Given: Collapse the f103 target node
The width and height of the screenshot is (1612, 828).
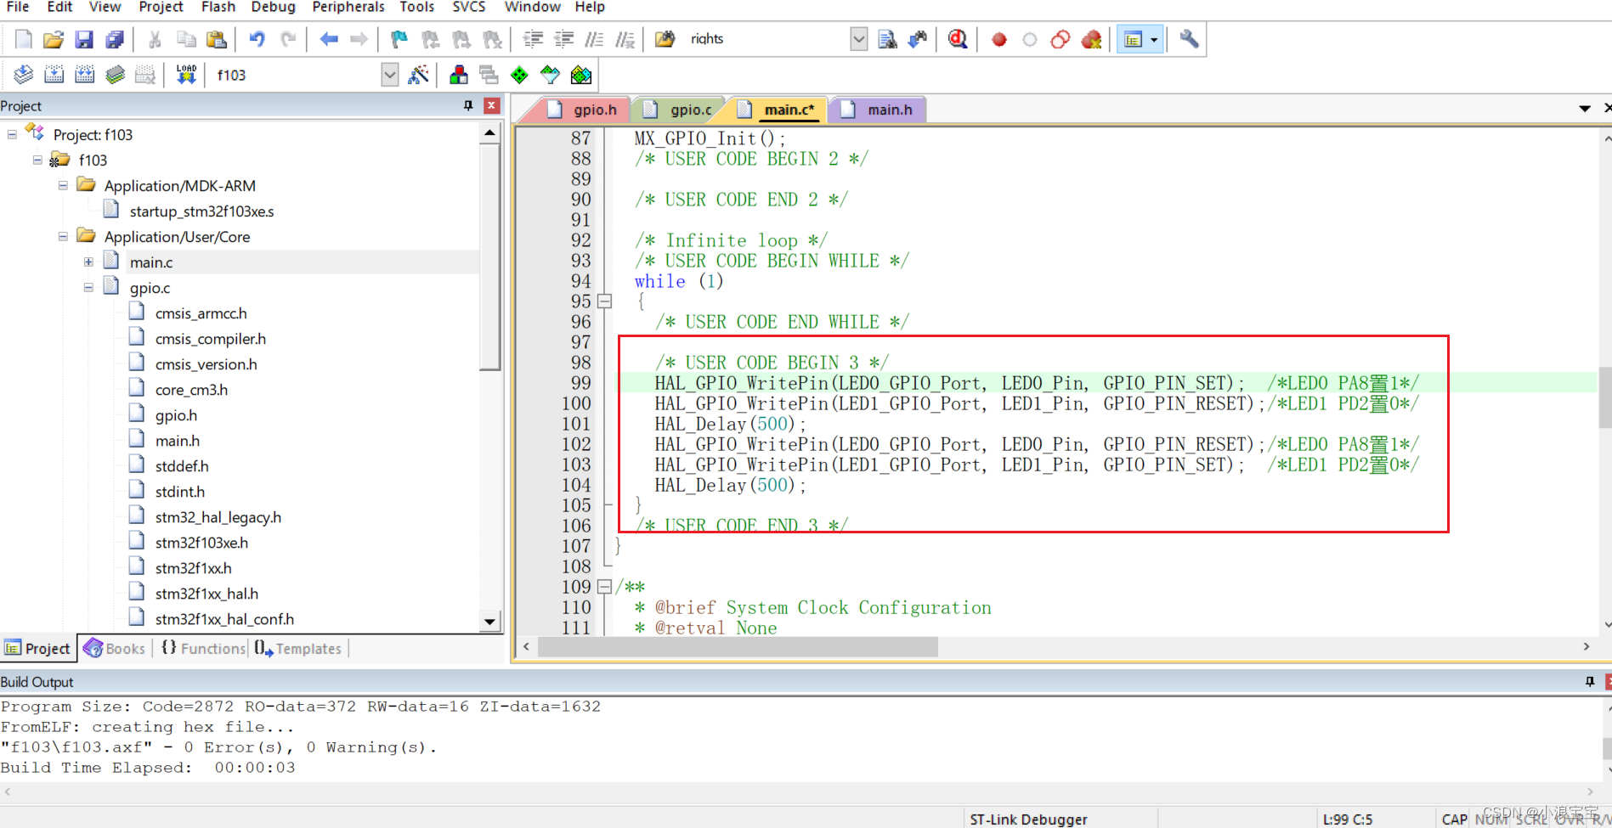Looking at the screenshot, I should 37,160.
